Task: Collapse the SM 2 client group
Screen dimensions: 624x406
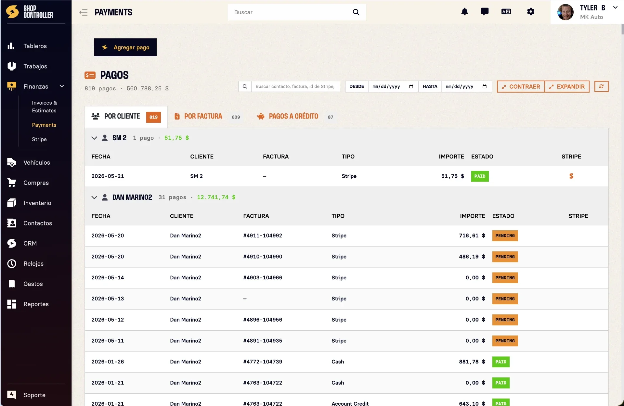Action: pyautogui.click(x=94, y=138)
